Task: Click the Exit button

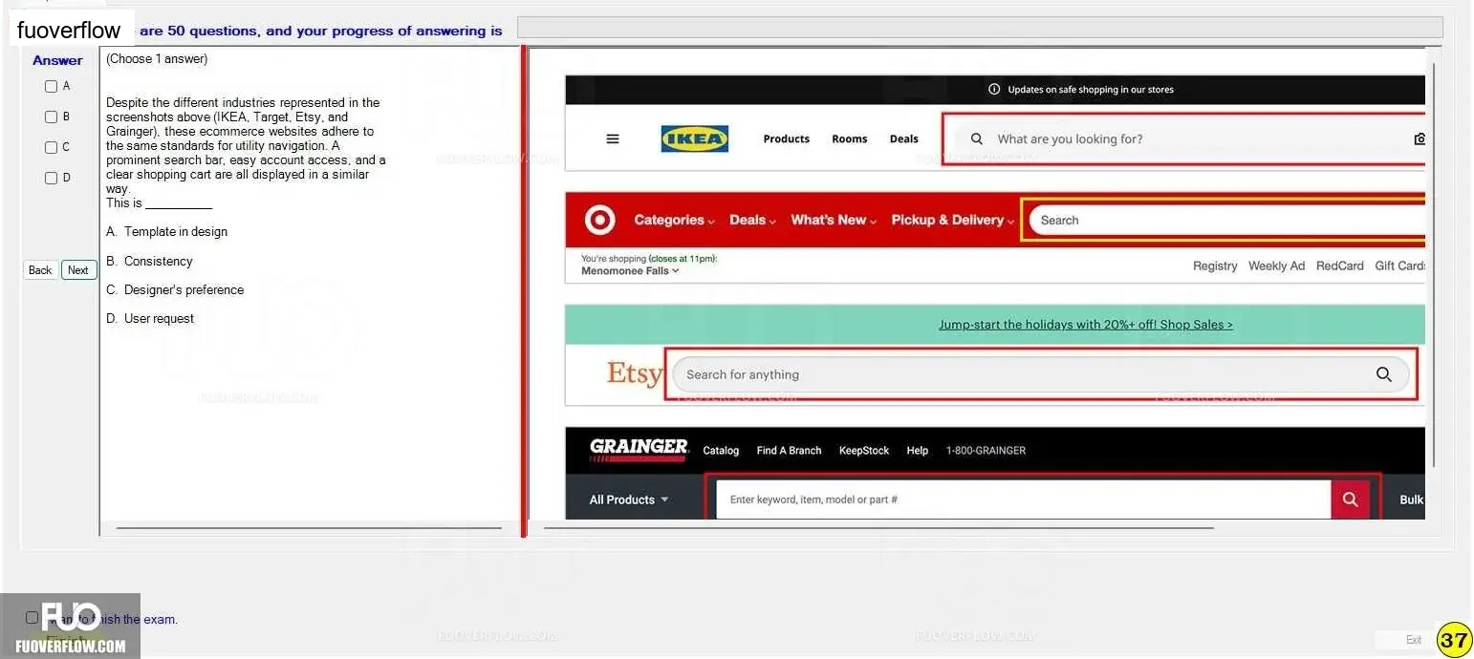Action: (1414, 640)
